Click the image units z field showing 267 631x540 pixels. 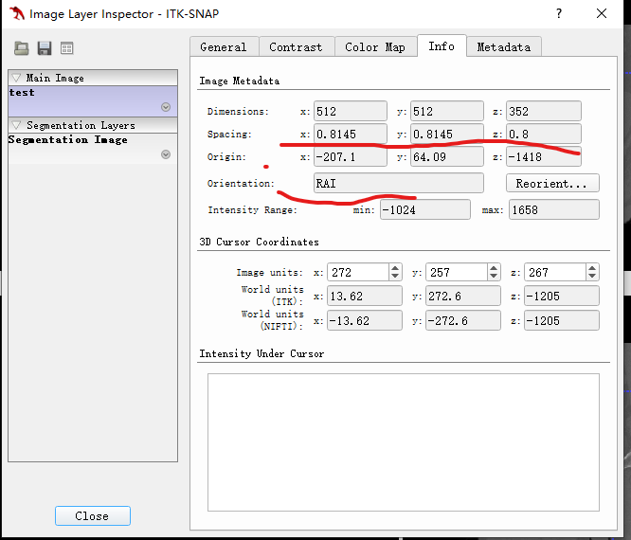coord(555,272)
